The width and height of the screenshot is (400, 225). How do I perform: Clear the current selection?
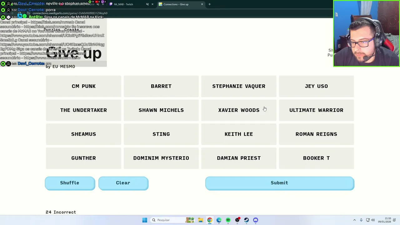(123, 183)
